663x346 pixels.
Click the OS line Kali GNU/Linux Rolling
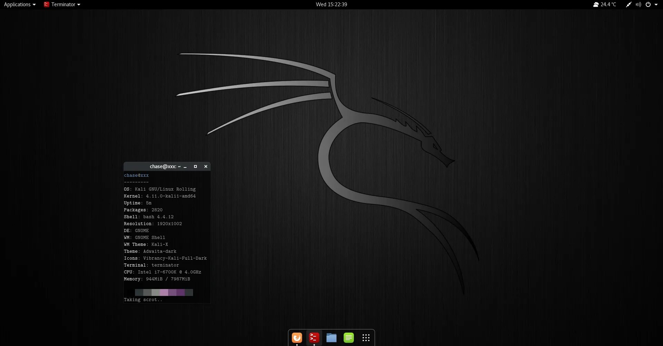pyautogui.click(x=160, y=189)
